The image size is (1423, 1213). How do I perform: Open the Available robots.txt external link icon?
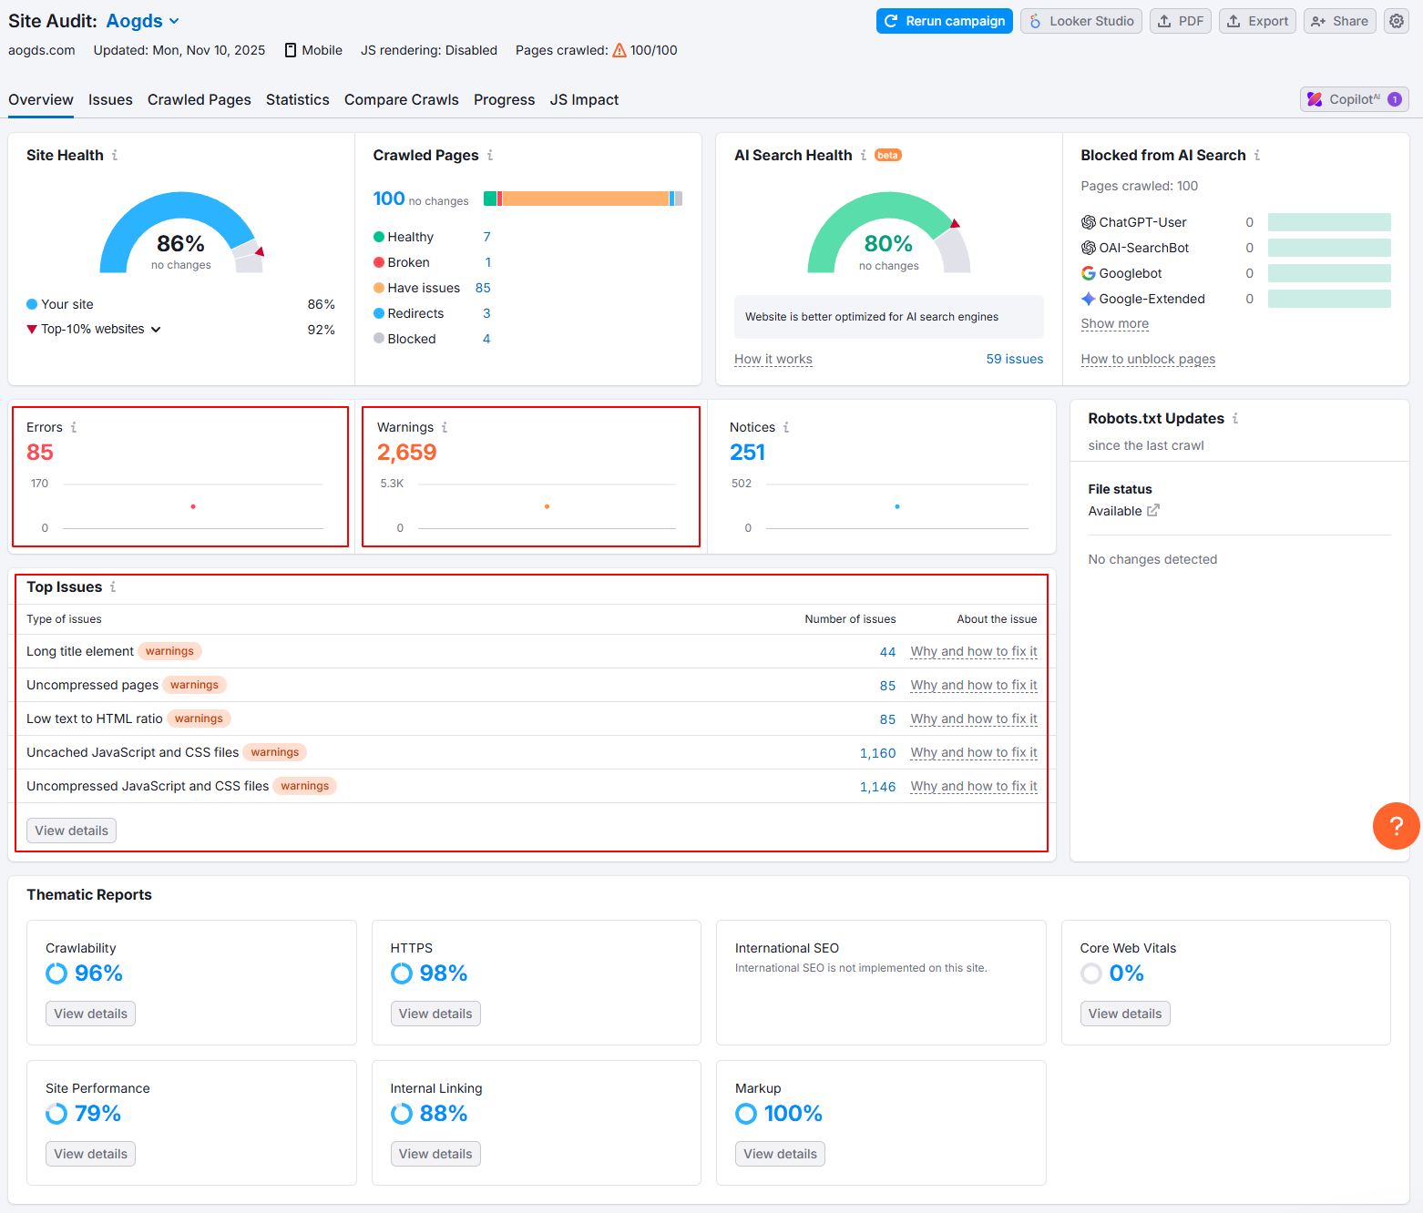1153,511
